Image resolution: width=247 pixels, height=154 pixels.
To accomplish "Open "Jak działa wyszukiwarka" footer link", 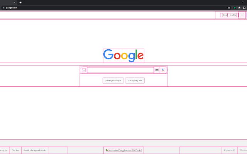I will [35, 151].
